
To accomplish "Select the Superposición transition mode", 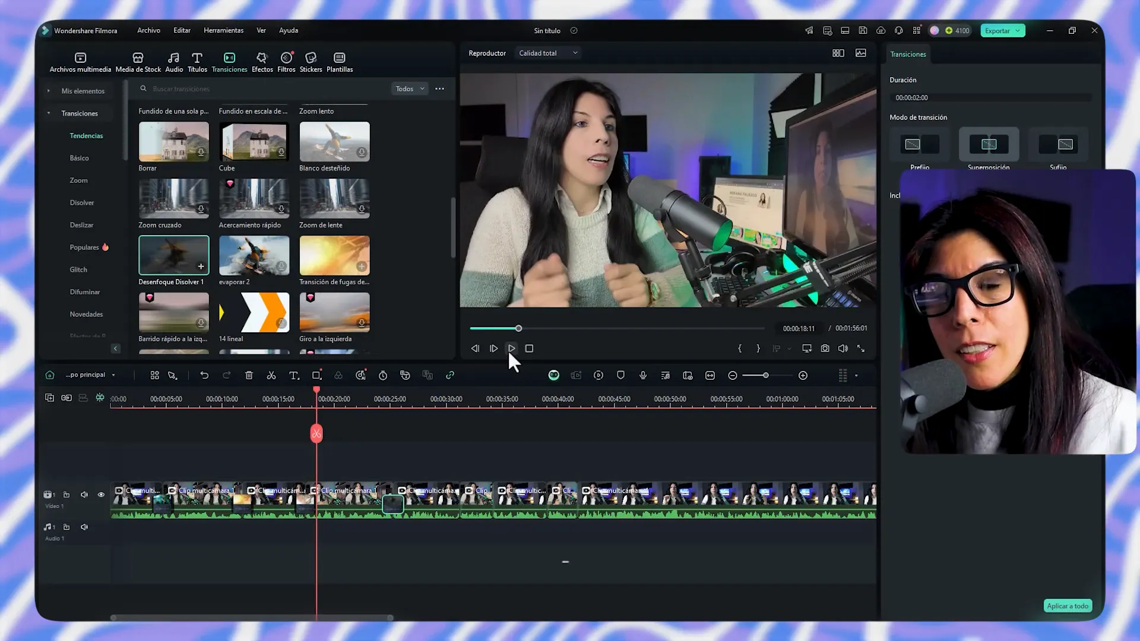I will 989,144.
